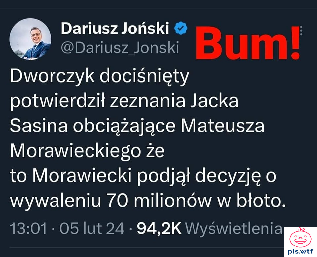Click the word Morawieckiego in the tweet
The width and height of the screenshot is (317, 257).
coord(75,152)
